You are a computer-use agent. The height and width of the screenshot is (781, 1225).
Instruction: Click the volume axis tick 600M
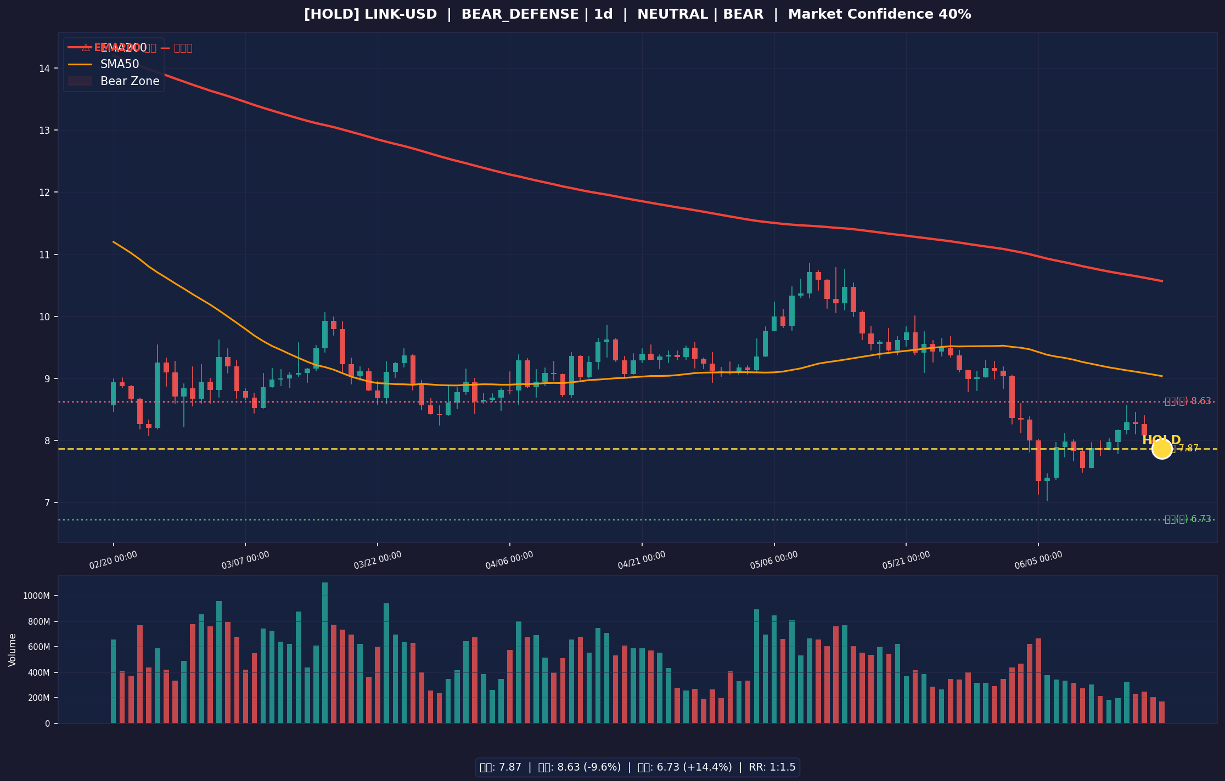[39, 647]
